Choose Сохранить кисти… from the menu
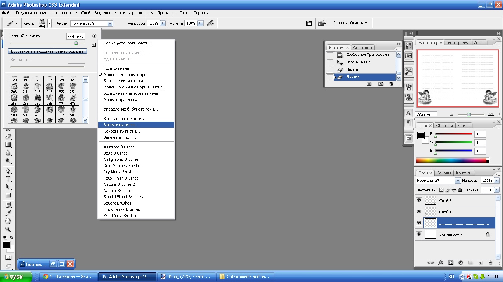This screenshot has height=282, width=503. [136, 131]
